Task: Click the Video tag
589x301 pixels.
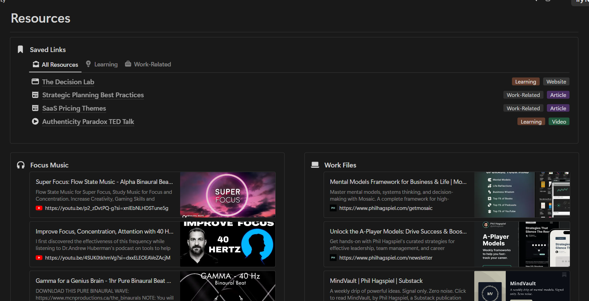Action: (559, 122)
